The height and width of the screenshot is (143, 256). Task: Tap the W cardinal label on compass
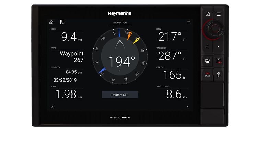point(143,50)
